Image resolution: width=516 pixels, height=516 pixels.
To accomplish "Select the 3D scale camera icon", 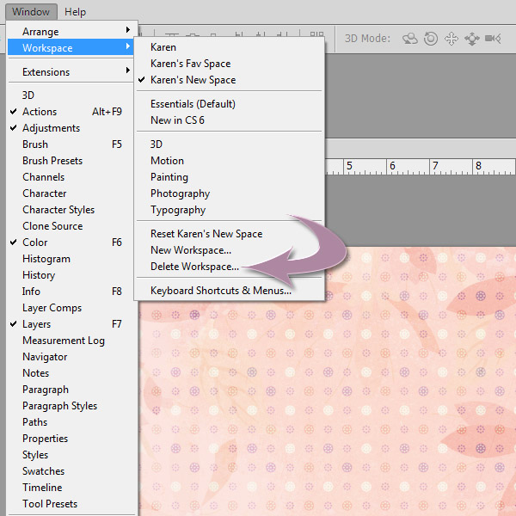I will coord(493,39).
